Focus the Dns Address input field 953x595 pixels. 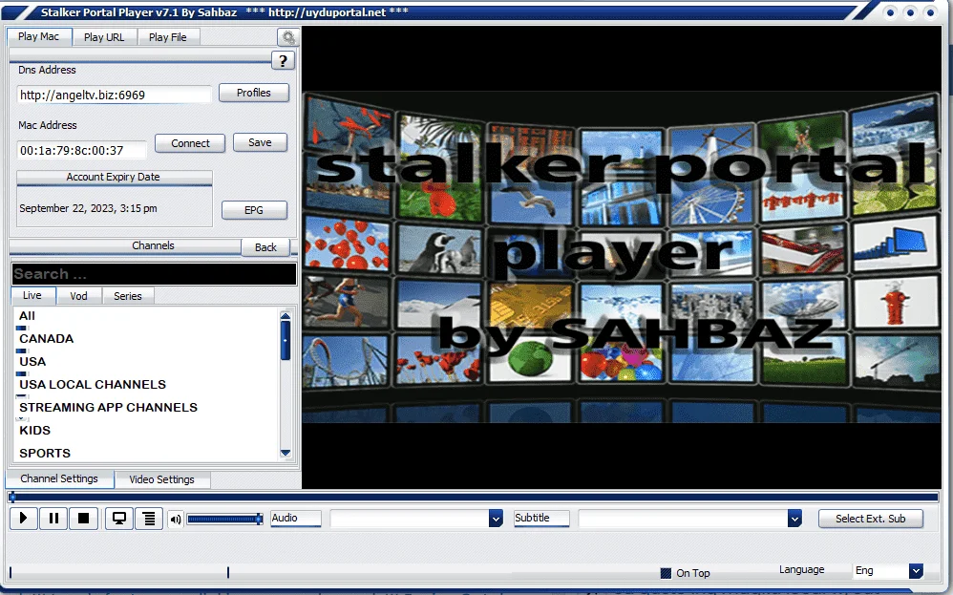pos(114,95)
